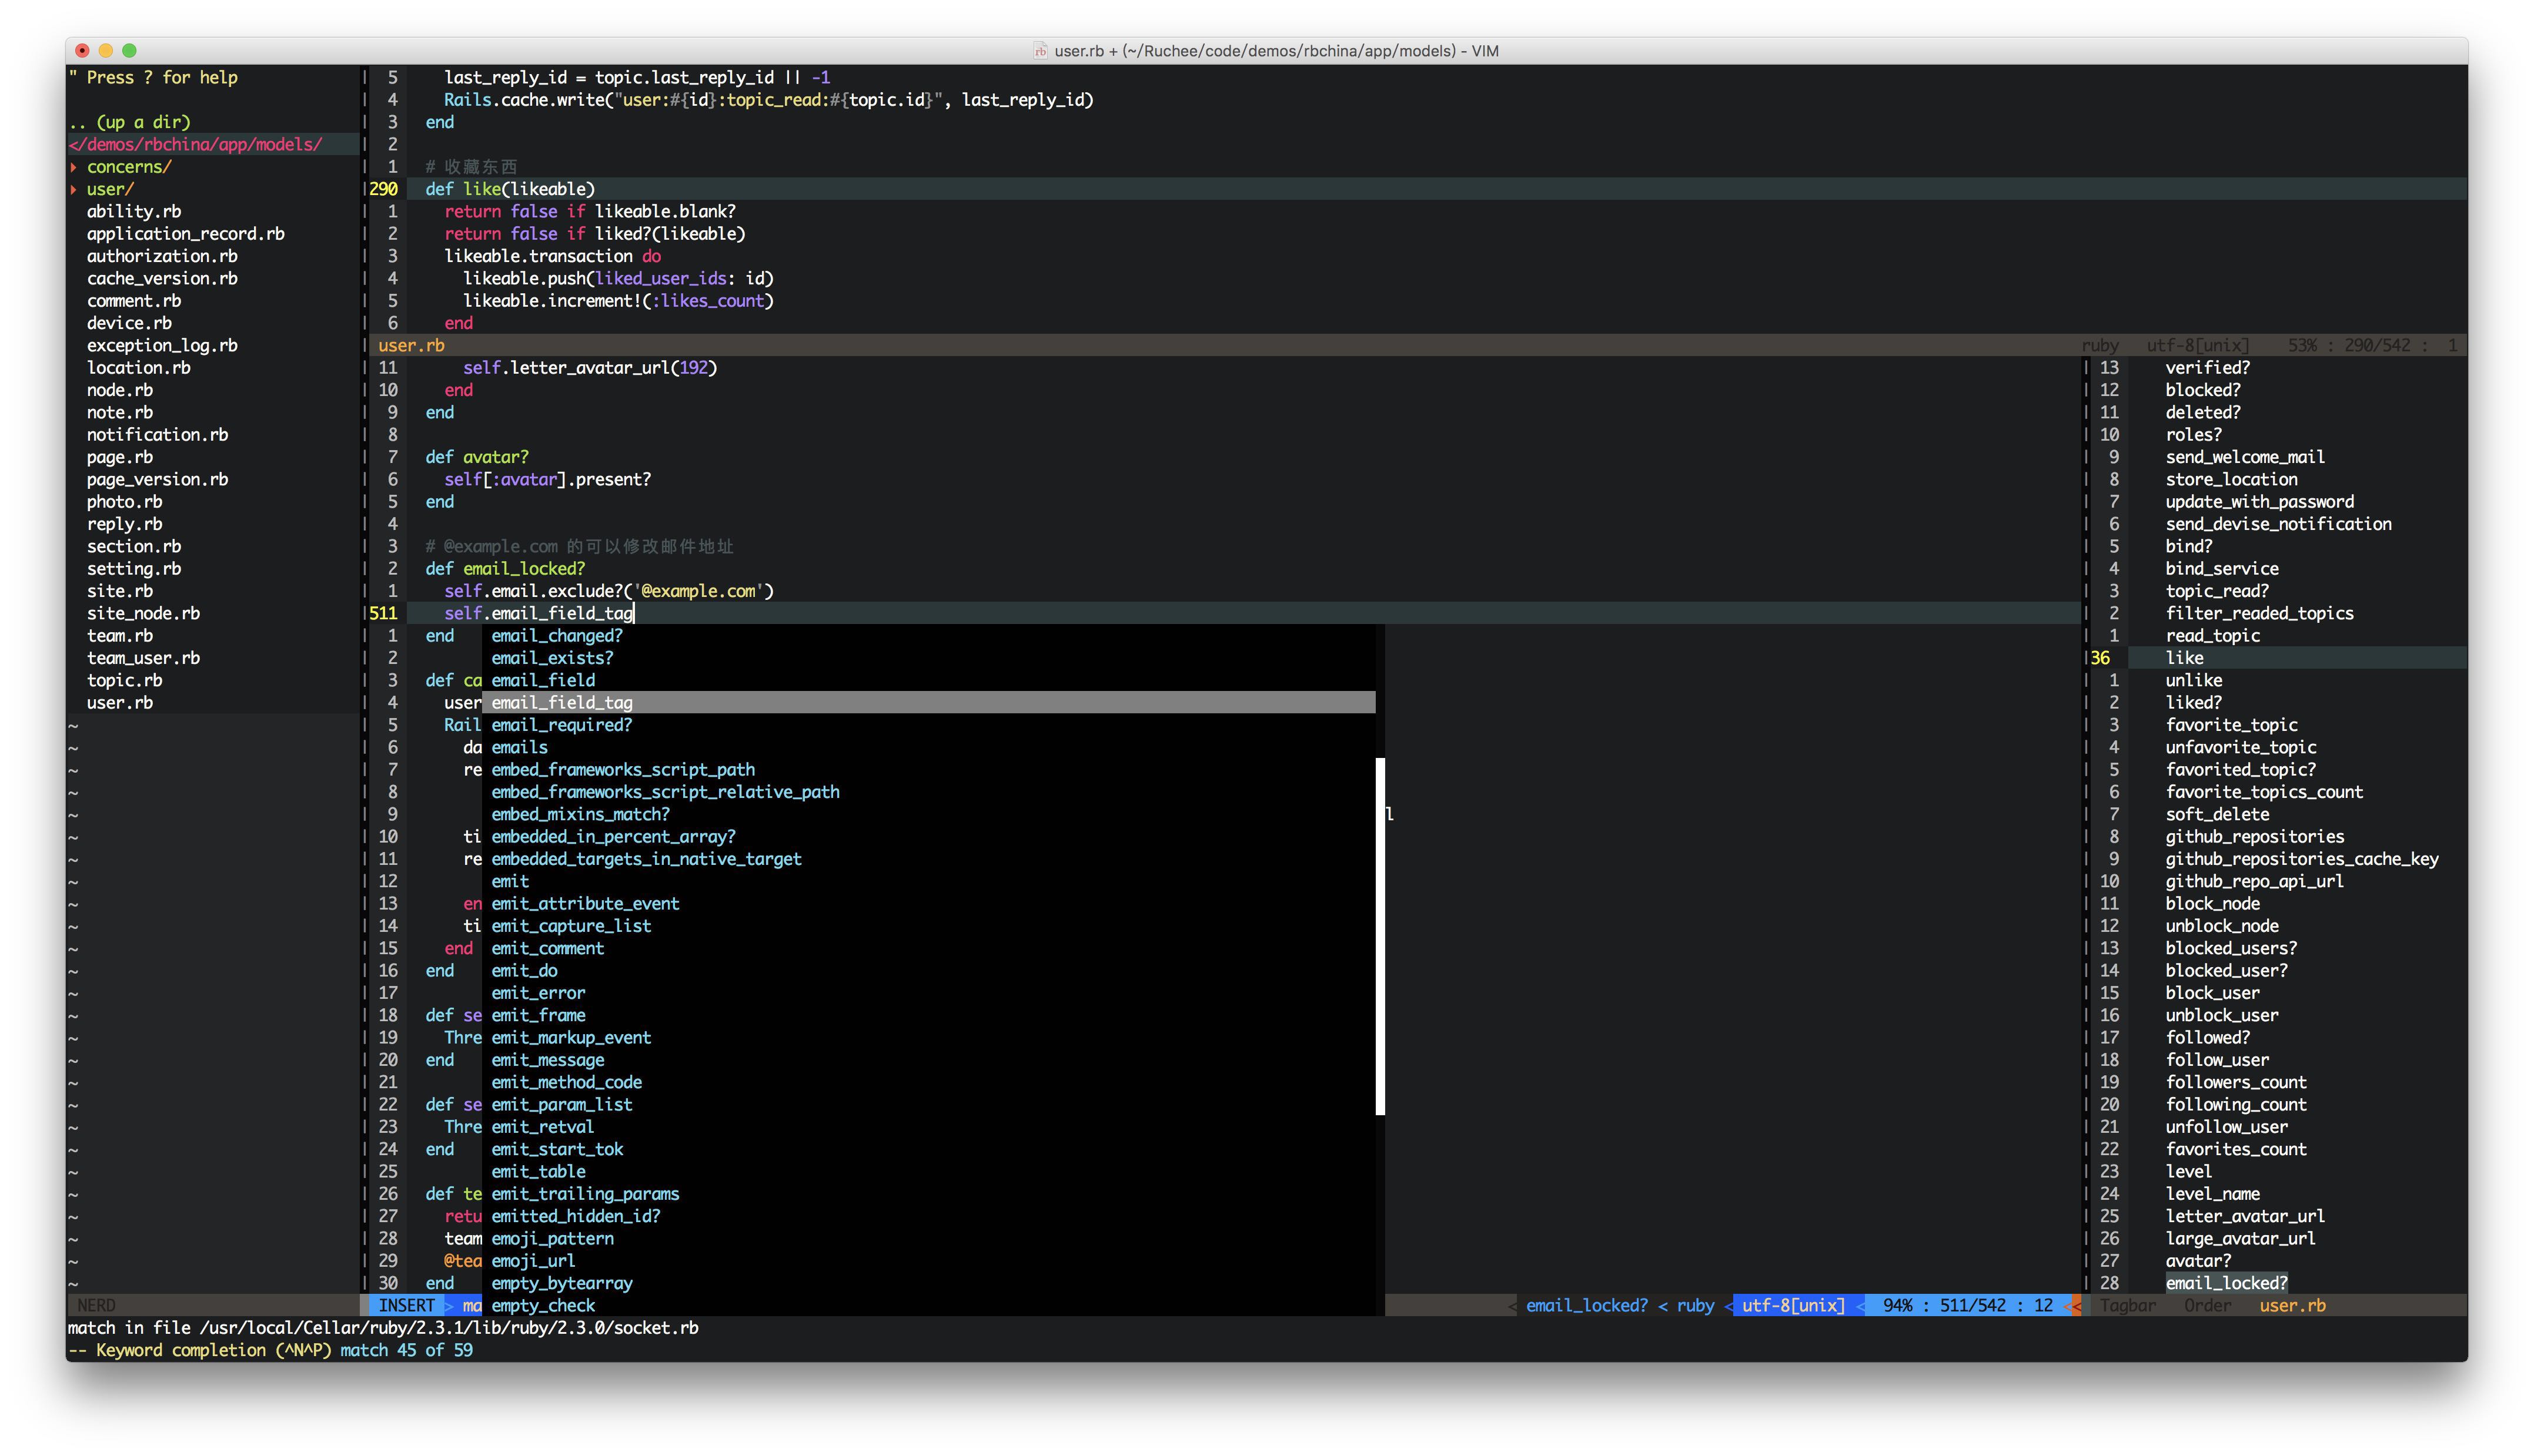The height and width of the screenshot is (1456, 2534).
Task: Click the completion popup scrollbar thumb
Action: 1379,935
